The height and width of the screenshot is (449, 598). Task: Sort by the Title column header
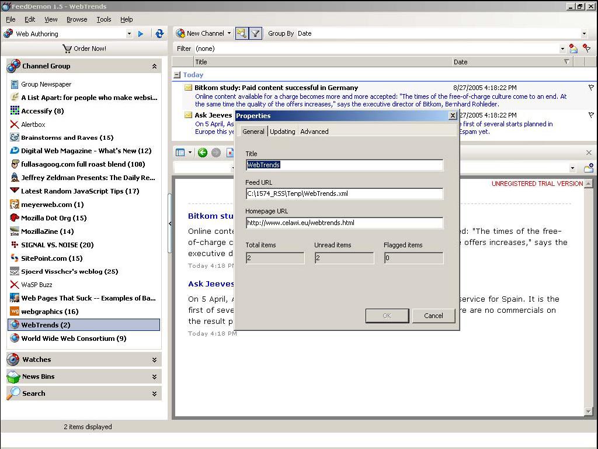click(x=322, y=62)
